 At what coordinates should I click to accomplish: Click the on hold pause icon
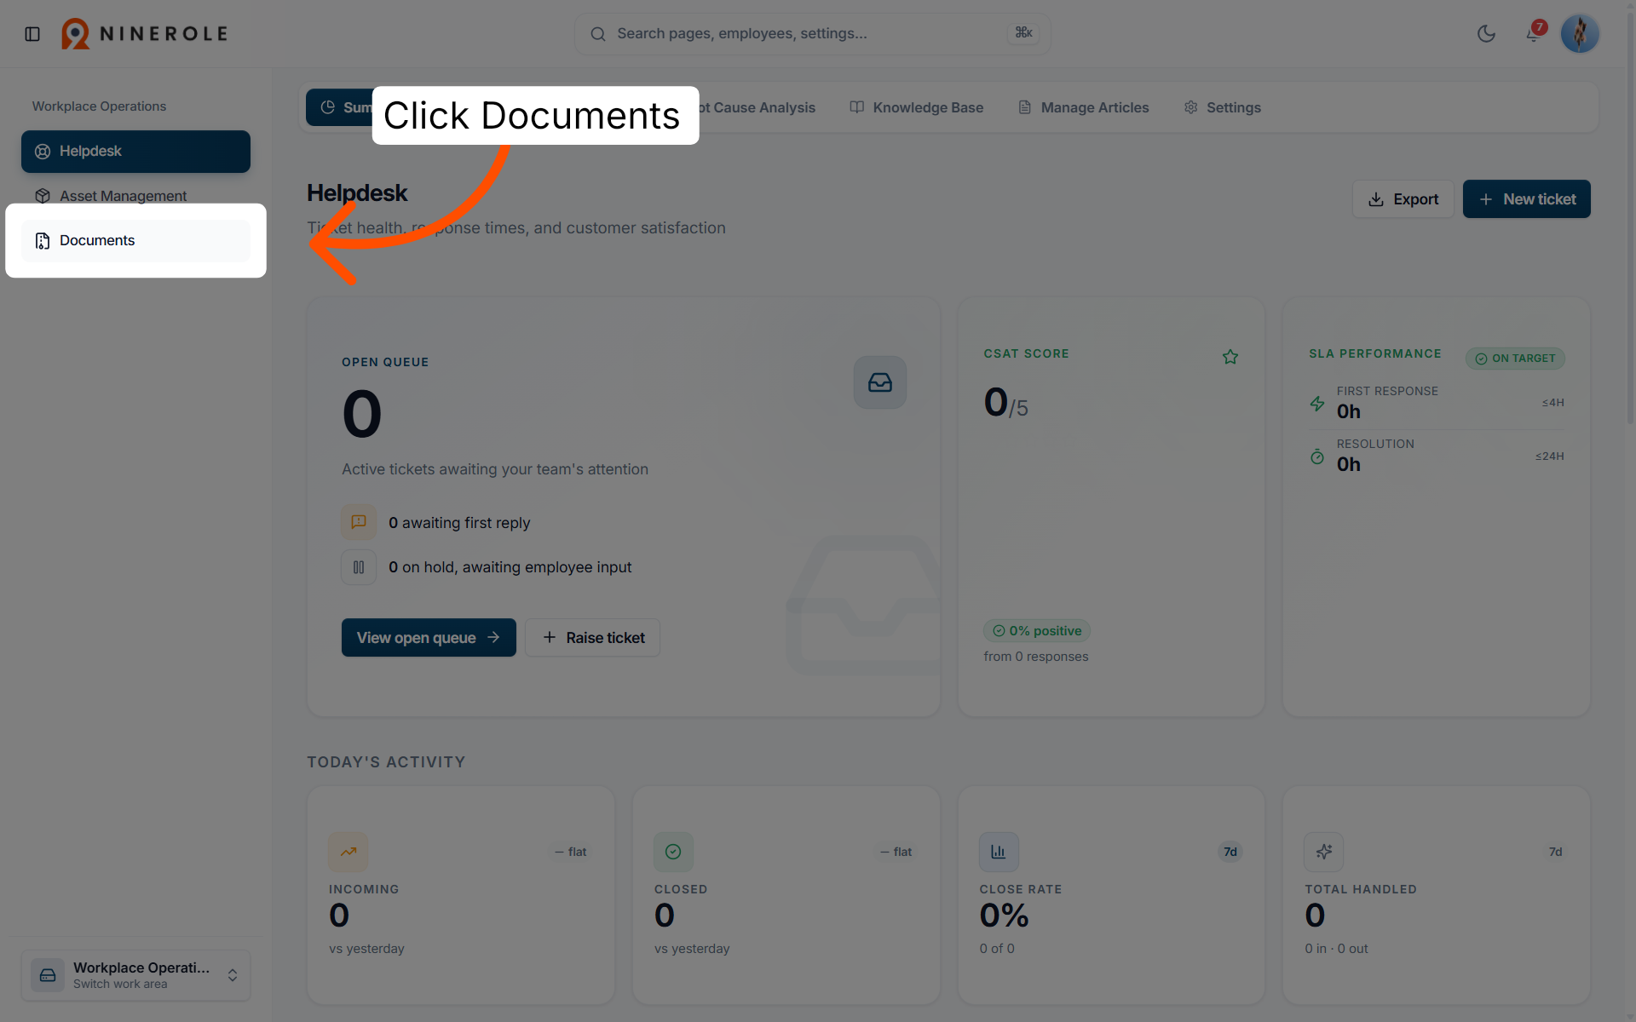(x=359, y=567)
